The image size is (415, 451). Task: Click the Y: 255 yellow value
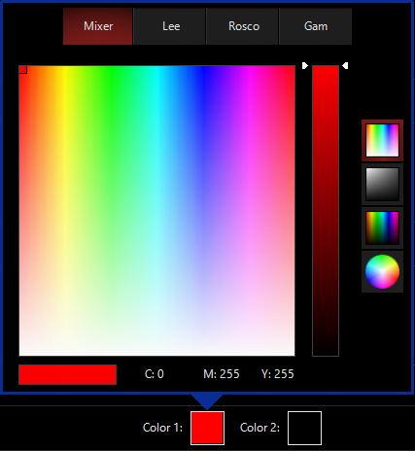pyautogui.click(x=278, y=374)
